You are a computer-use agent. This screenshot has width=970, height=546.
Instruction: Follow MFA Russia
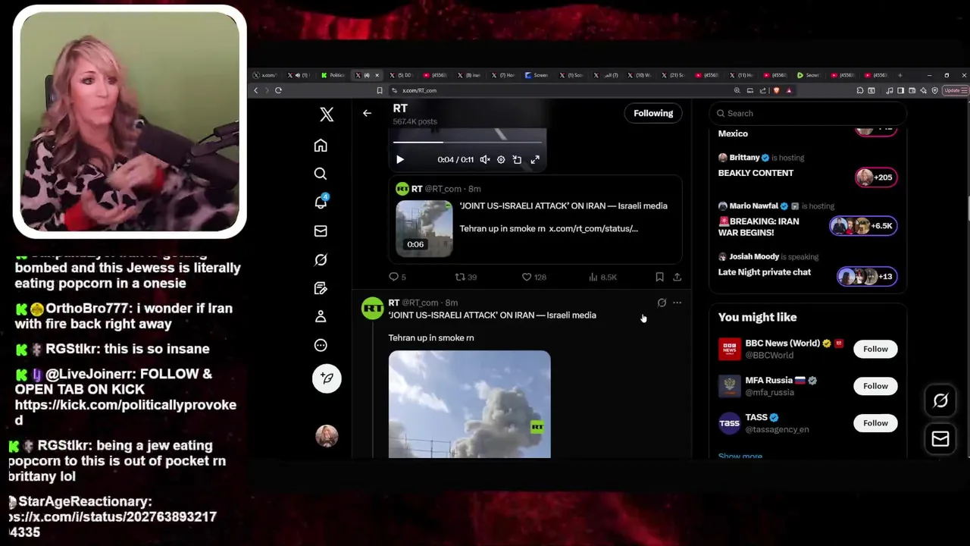pos(875,386)
